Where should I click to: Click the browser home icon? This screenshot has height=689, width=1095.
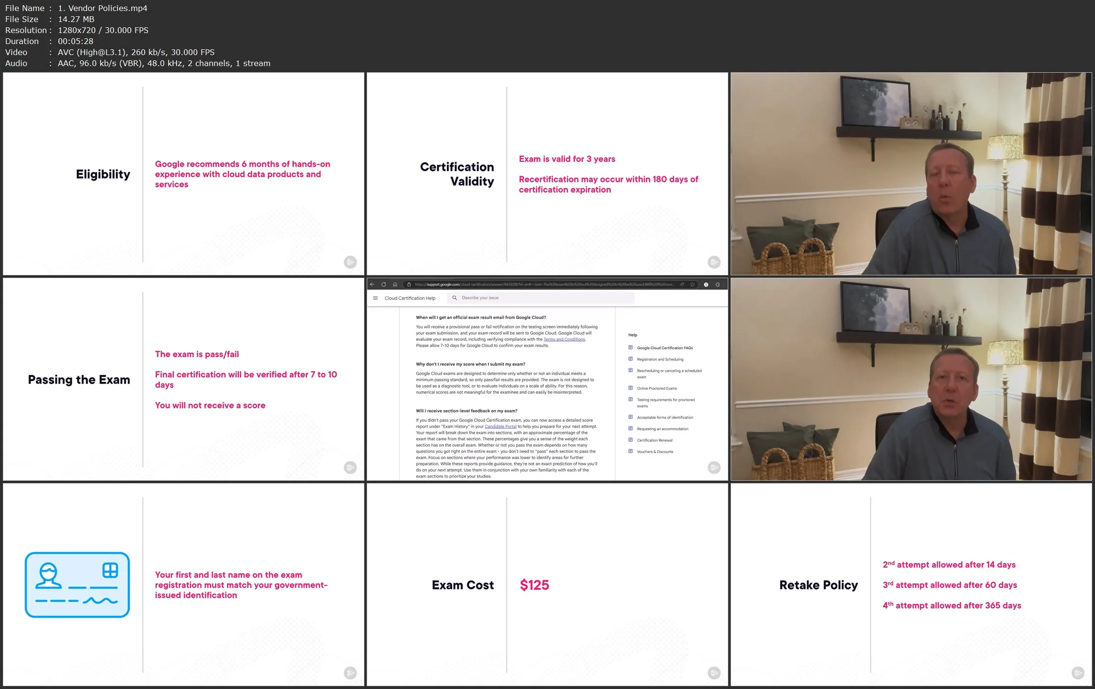pyautogui.click(x=395, y=284)
